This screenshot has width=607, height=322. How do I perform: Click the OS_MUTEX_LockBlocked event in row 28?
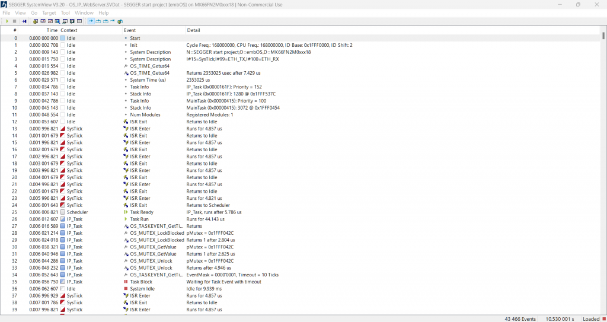tap(157, 233)
